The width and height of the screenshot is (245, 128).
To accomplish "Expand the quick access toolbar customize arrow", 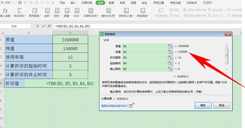I will (53, 3).
